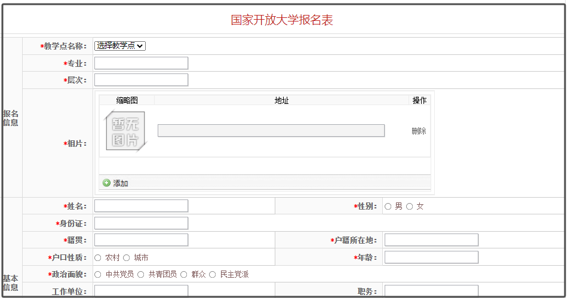Image resolution: width=568 pixels, height=298 pixels.
Task: Click the green 添加 plus icon
Action: coord(106,183)
